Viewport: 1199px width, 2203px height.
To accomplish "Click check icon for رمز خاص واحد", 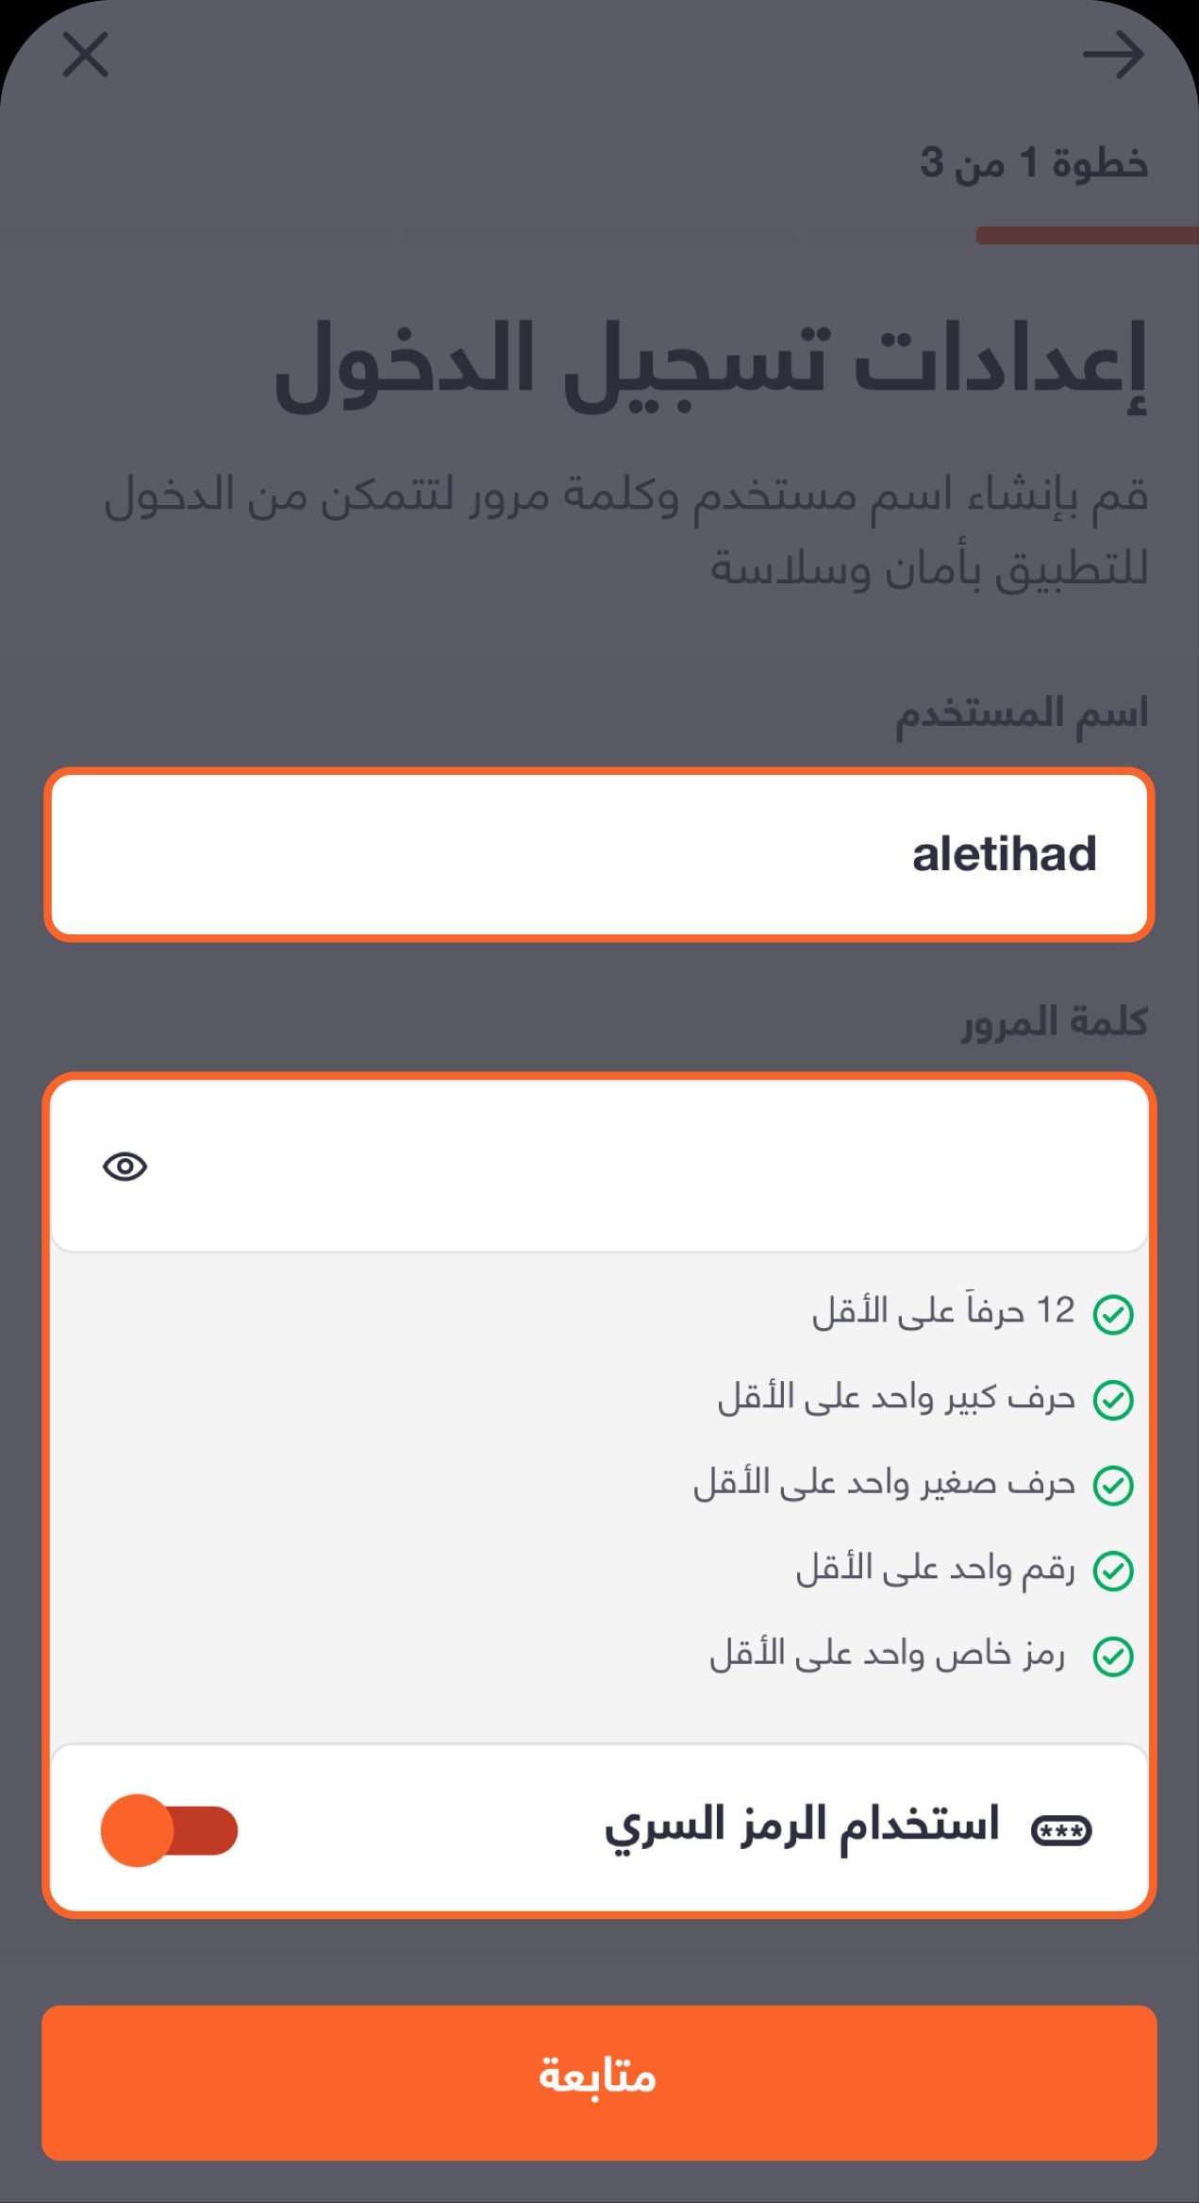I will (1113, 1656).
